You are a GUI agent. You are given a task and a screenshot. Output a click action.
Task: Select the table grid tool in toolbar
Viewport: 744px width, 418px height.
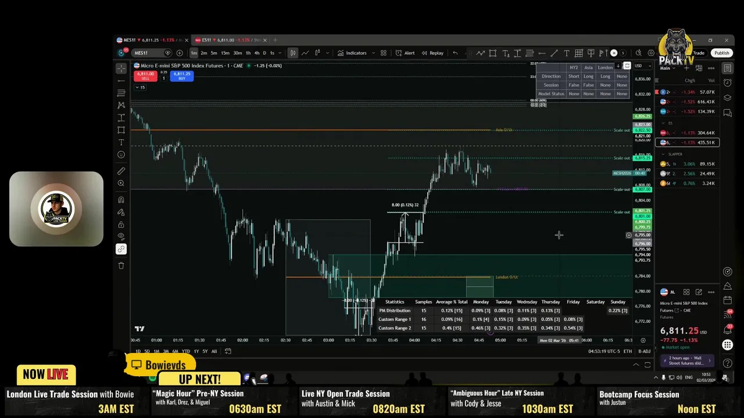(579, 53)
